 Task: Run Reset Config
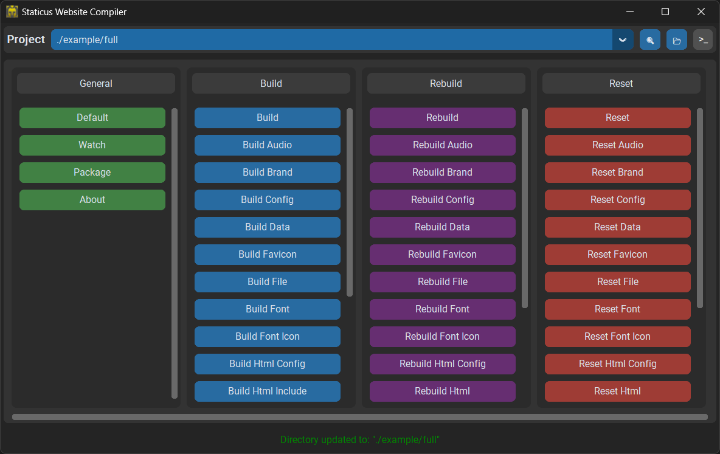(x=618, y=200)
